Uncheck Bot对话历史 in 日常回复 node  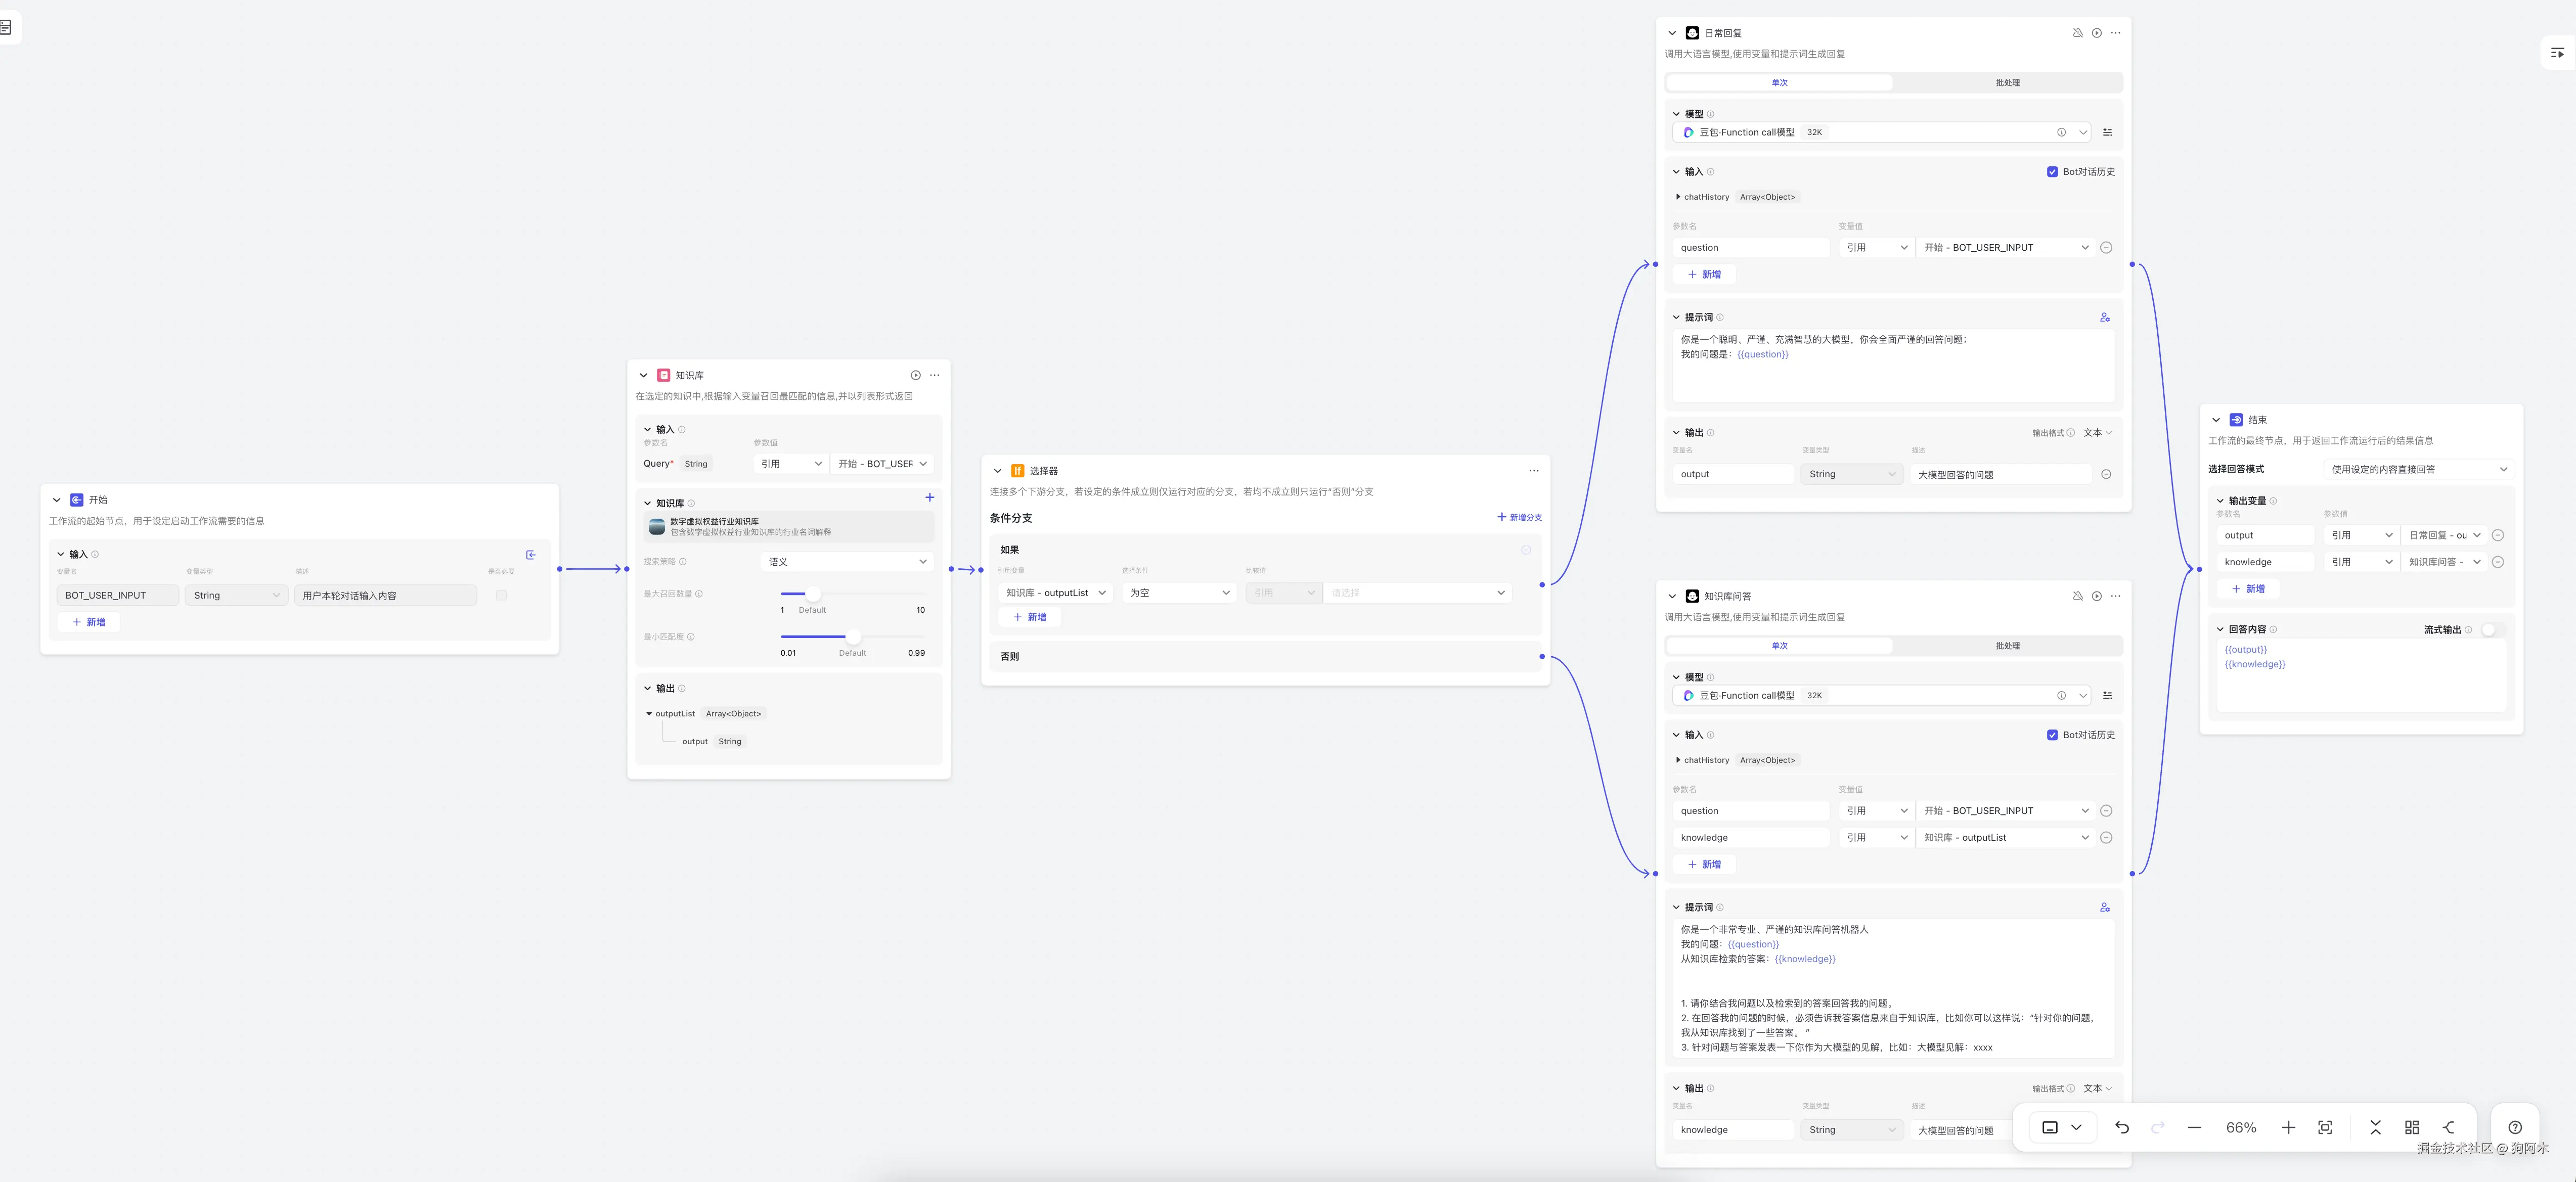tap(2052, 172)
